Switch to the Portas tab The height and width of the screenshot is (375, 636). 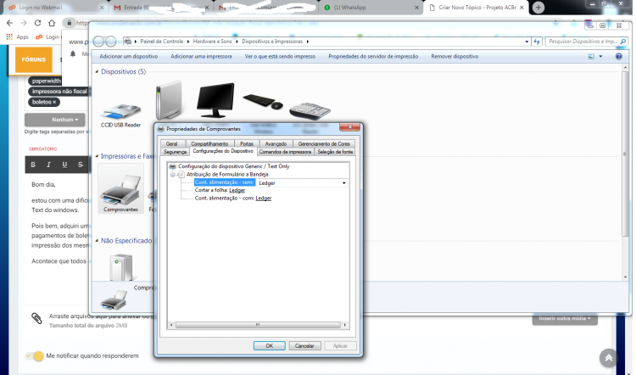click(246, 143)
